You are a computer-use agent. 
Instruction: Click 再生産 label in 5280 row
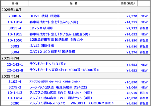pyautogui.click(x=144, y=104)
